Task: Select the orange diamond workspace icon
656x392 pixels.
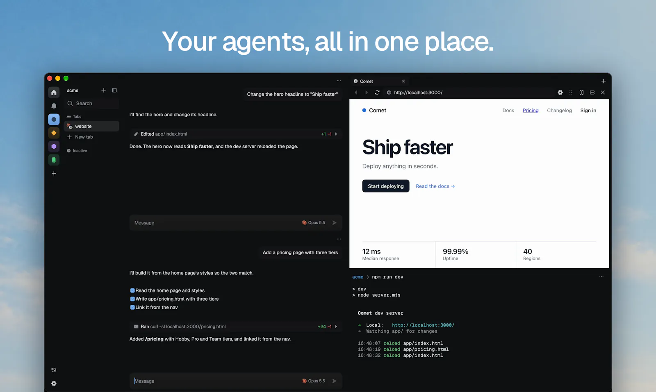Action: [54, 133]
